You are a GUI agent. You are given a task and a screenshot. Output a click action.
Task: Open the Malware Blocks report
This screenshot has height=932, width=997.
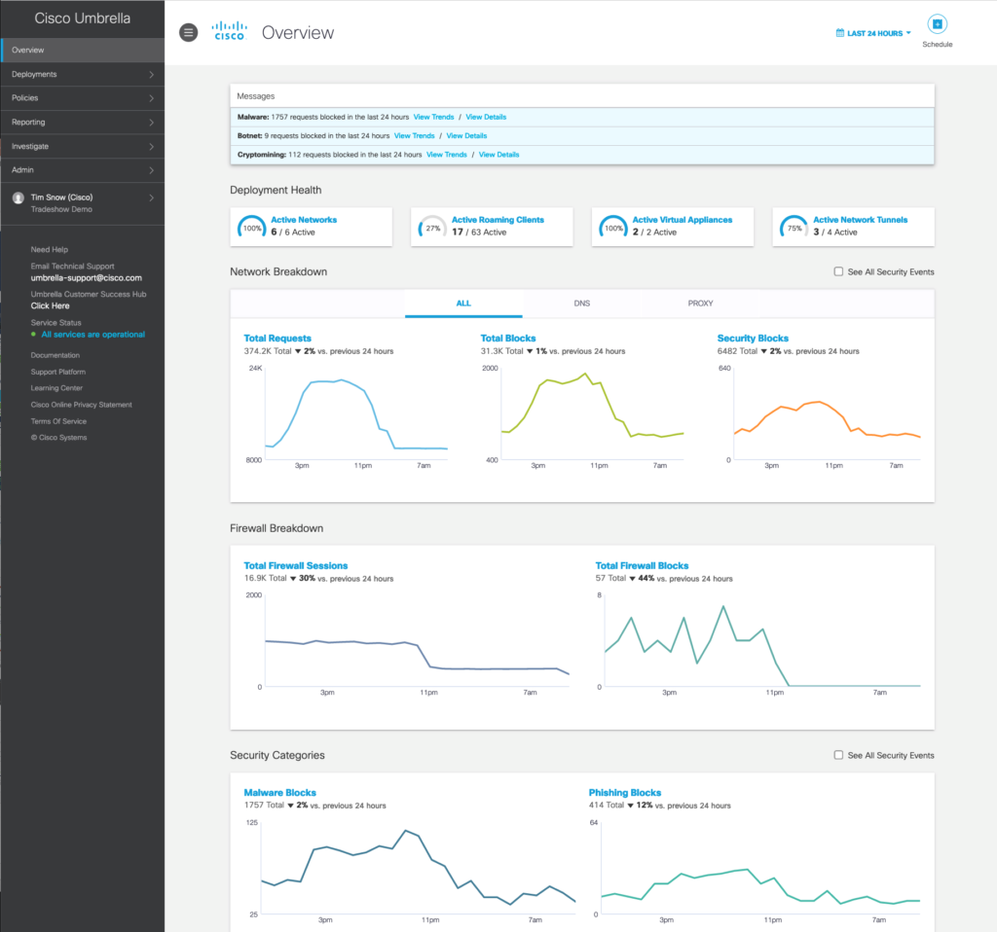coord(279,792)
